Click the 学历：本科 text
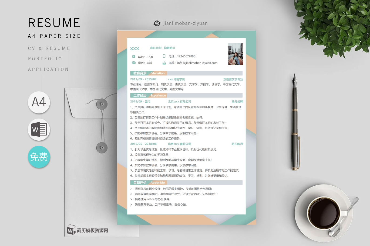370x246 pixels. tap(145, 63)
